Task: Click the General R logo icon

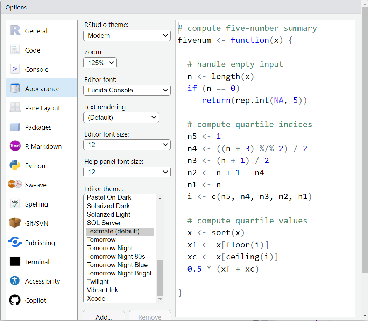Action: tap(15, 31)
